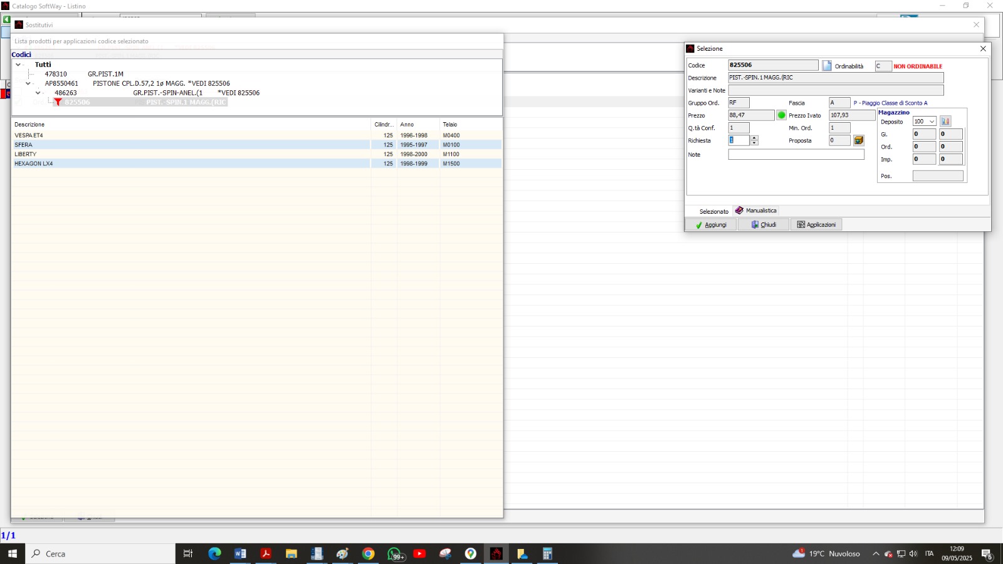Click the box icon next to Proposta
This screenshot has height=564, width=1003.
pos(859,140)
